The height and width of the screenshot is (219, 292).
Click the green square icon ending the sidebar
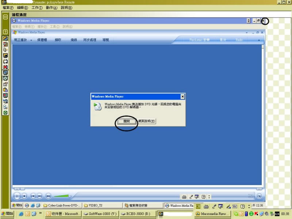[5, 113]
